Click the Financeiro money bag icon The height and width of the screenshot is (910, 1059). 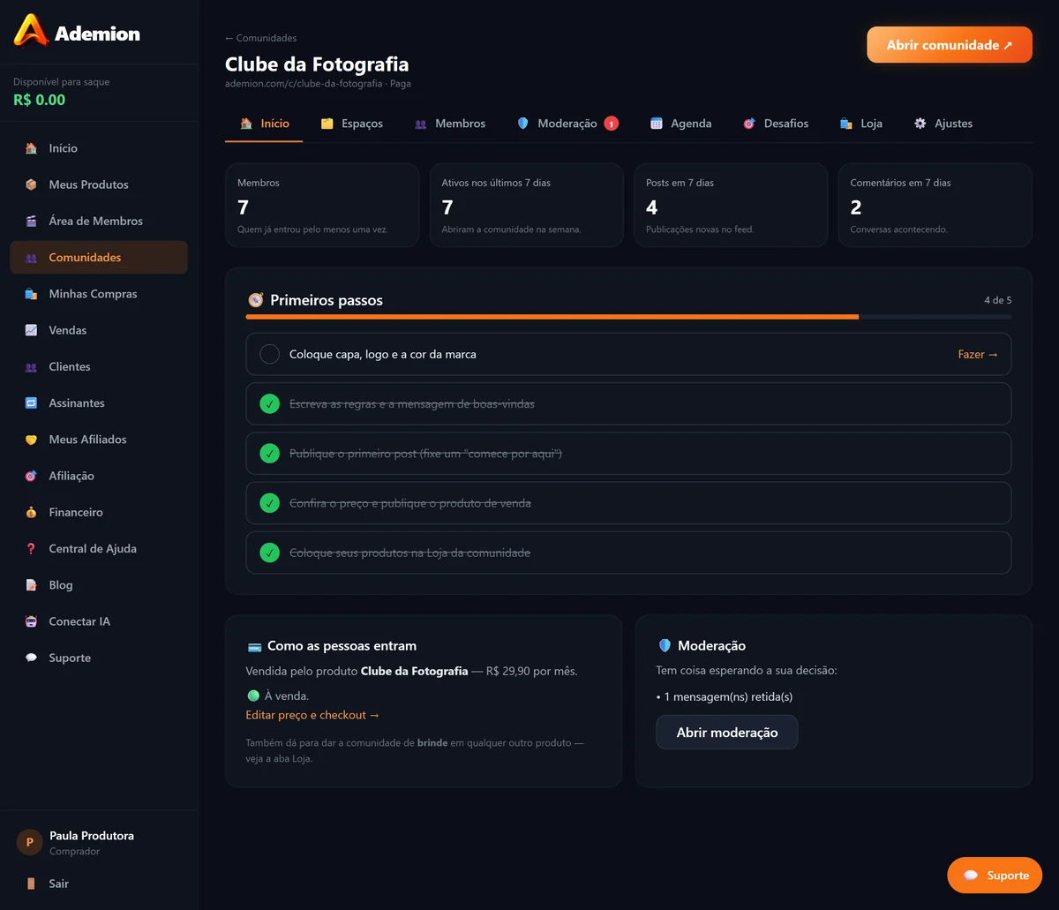click(x=31, y=512)
